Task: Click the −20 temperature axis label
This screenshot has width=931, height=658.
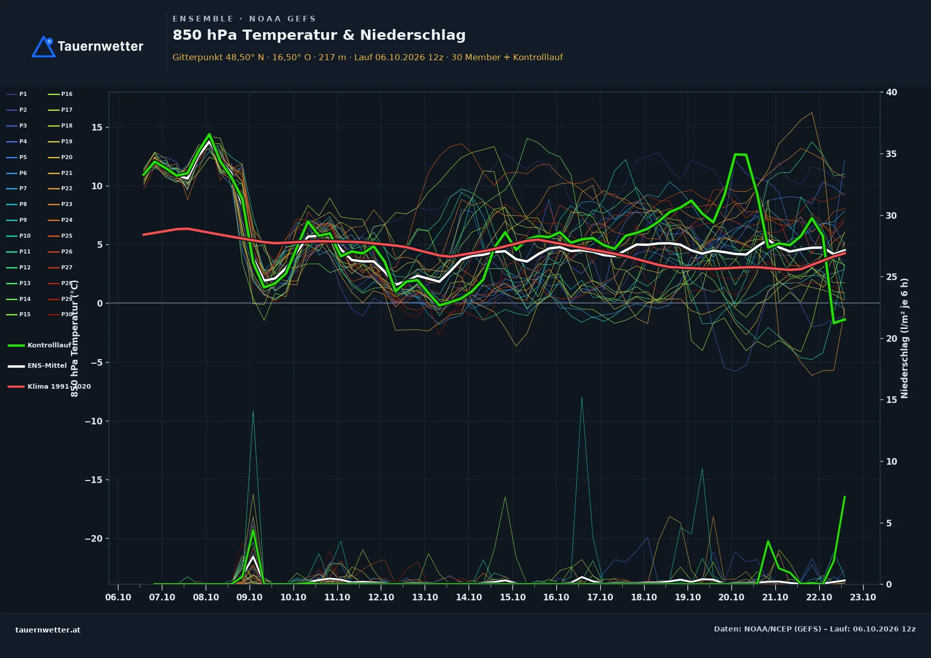Action: (x=94, y=539)
